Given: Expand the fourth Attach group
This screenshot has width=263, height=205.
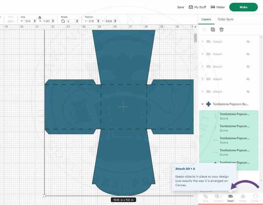Looking at the screenshot, I should pos(202,79).
